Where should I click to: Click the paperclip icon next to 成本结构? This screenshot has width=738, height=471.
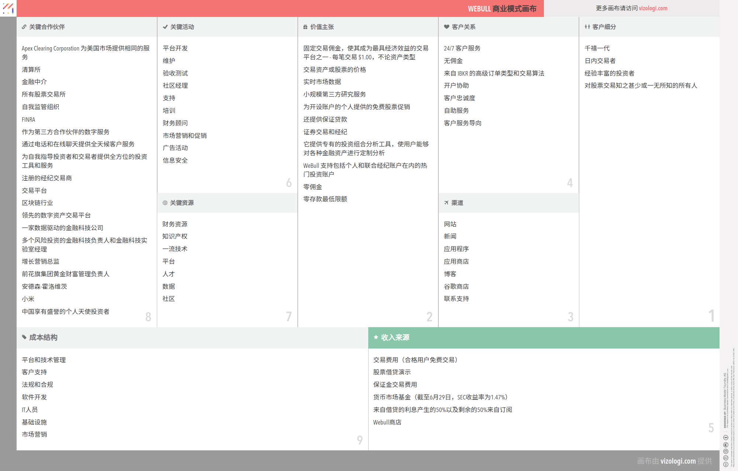coord(24,337)
